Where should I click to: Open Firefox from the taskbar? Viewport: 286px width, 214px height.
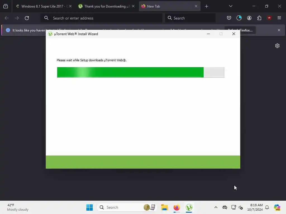(177, 207)
